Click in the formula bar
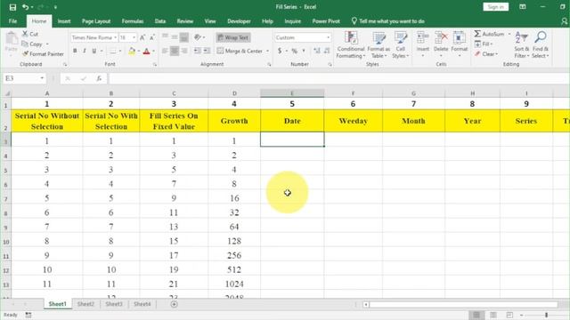 tap(338, 78)
